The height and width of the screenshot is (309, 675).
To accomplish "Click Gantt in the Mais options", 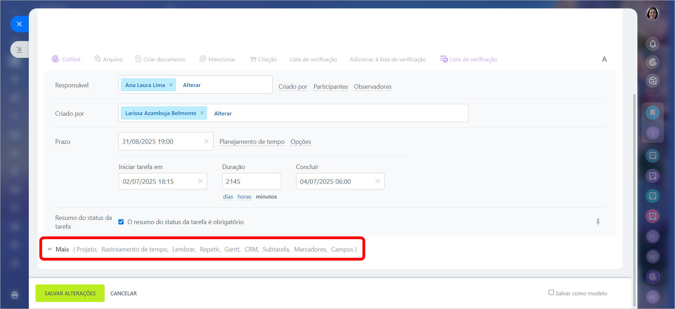I will [x=232, y=249].
